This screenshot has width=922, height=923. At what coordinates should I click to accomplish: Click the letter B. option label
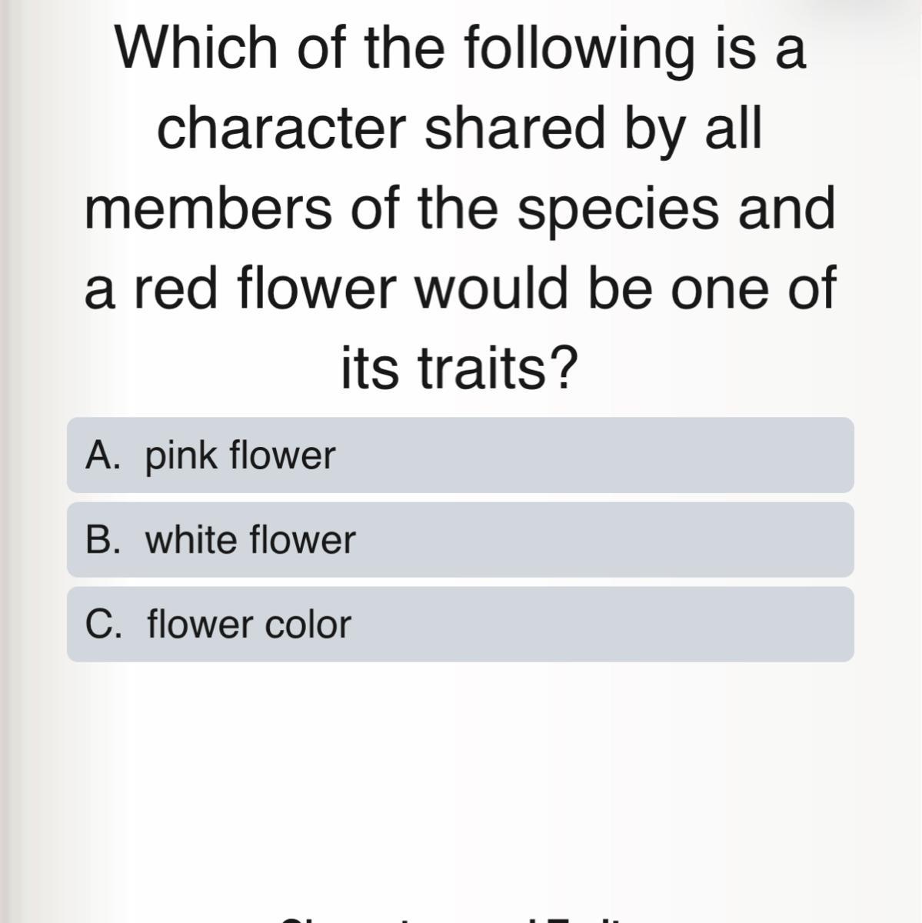pyautogui.click(x=103, y=540)
